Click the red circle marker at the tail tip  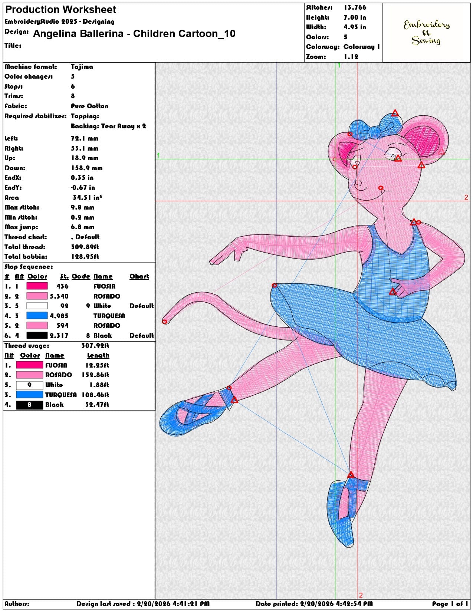point(165,322)
